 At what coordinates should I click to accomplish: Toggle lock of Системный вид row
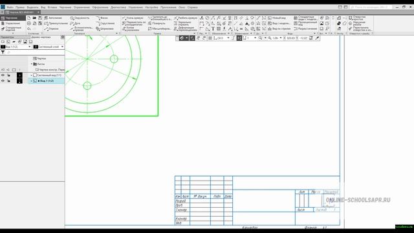pos(8,75)
